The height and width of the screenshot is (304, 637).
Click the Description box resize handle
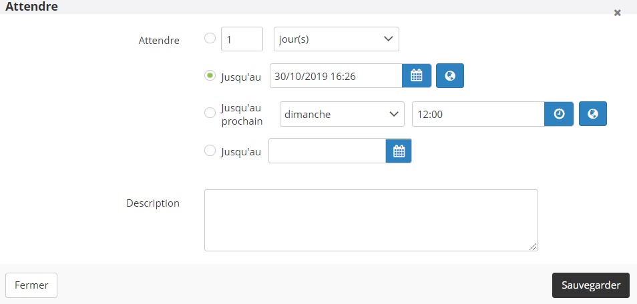tap(533, 247)
